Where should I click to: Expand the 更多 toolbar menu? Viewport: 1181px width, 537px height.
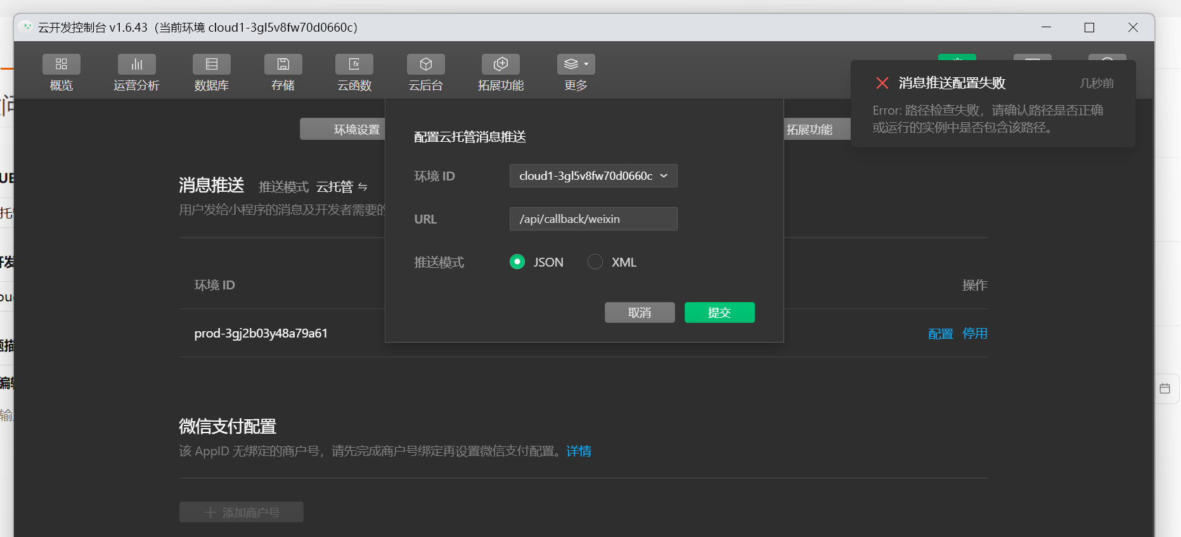click(x=576, y=65)
